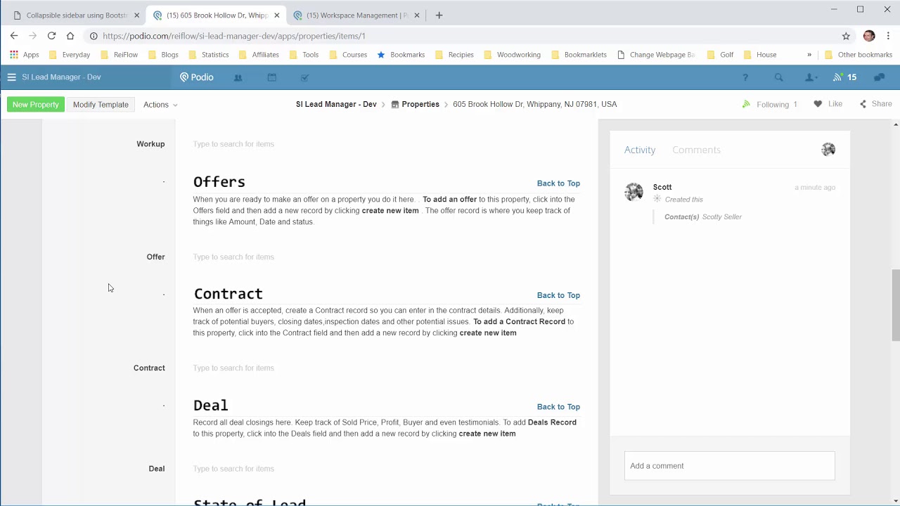Close the Collapsible sidebar using Bootstrap tab
Image resolution: width=900 pixels, height=506 pixels.
tap(136, 15)
